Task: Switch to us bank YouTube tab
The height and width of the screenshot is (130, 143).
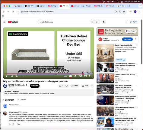Action: tap(76, 6)
